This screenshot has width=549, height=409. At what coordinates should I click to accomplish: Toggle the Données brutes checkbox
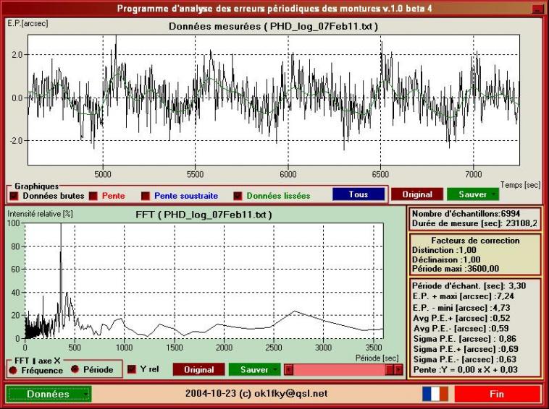point(14,197)
